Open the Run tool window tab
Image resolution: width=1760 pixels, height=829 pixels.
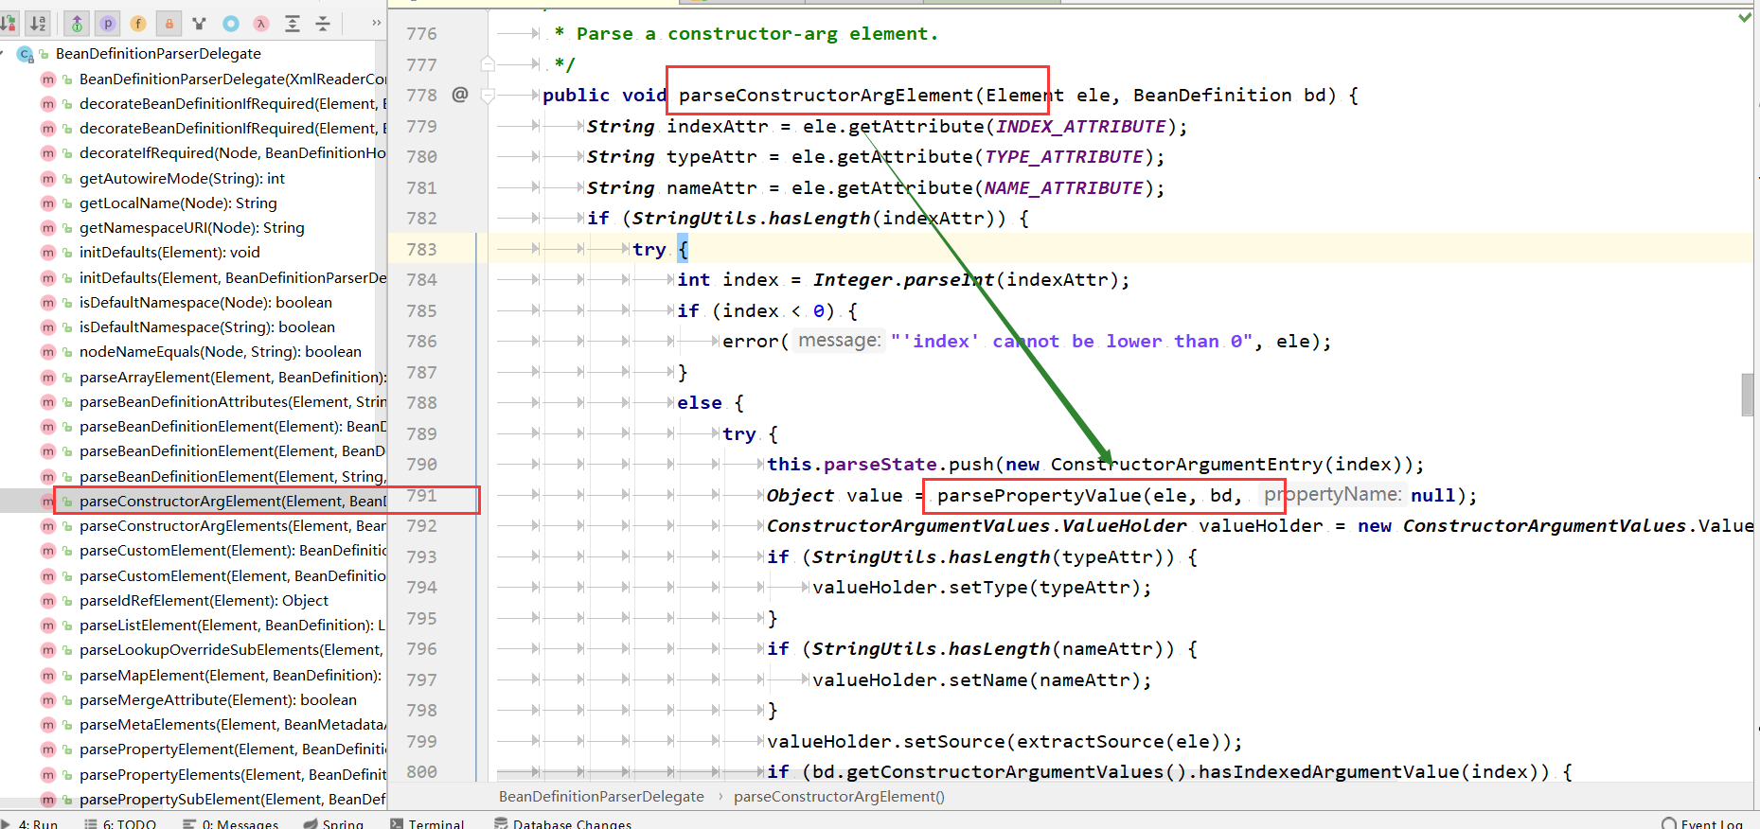click(x=30, y=823)
